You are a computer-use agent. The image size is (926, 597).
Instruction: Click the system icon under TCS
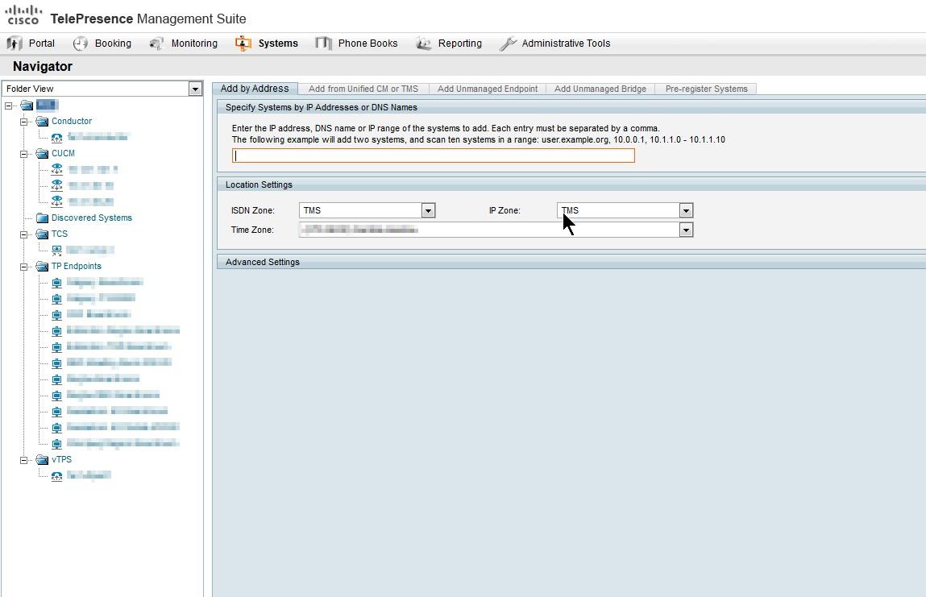pyautogui.click(x=56, y=251)
